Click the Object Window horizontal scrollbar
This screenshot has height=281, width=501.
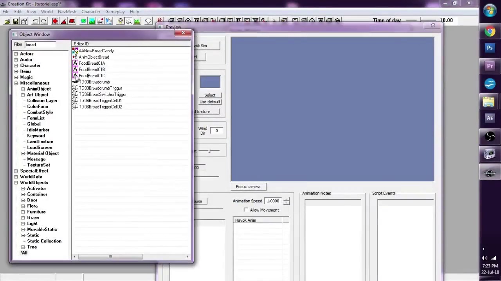click(x=110, y=256)
